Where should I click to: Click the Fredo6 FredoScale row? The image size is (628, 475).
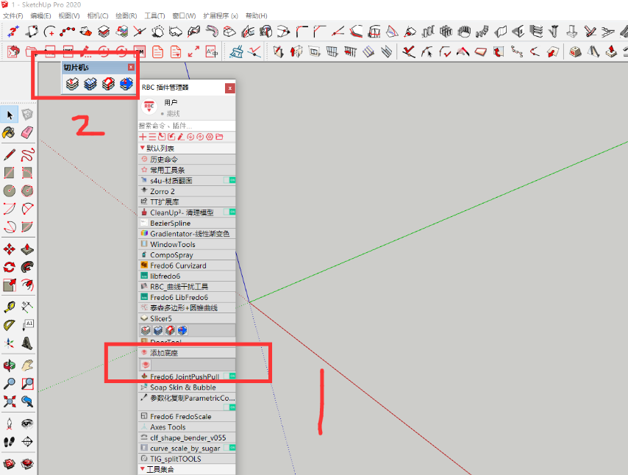click(x=187, y=416)
